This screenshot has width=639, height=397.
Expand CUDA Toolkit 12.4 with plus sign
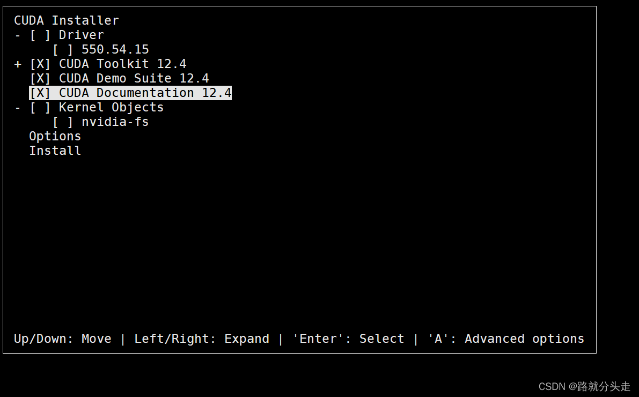coord(18,64)
